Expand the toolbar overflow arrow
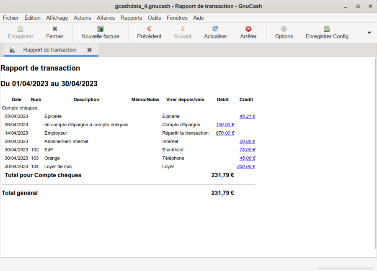This screenshot has width=377, height=271. 369,33
